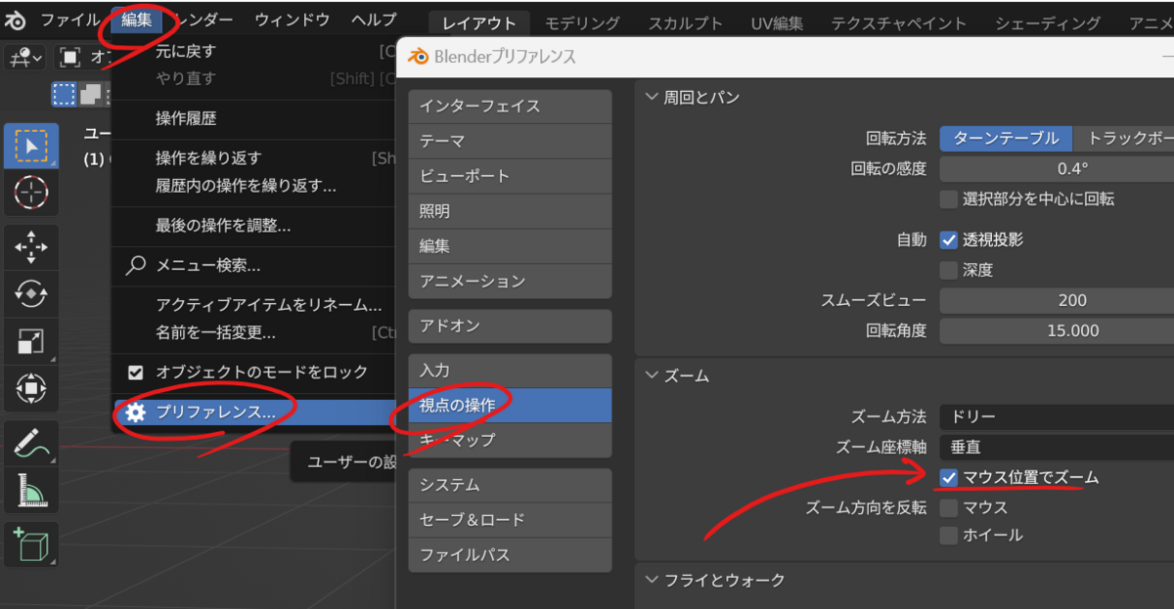Select the Add Cube tool

[x=31, y=545]
